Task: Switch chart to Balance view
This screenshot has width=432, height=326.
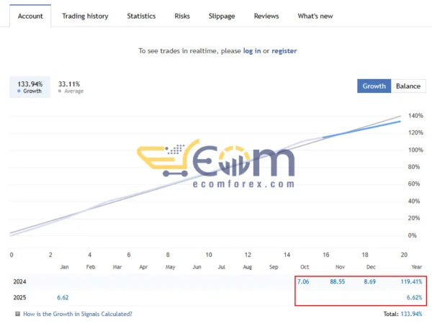Action: (x=408, y=86)
